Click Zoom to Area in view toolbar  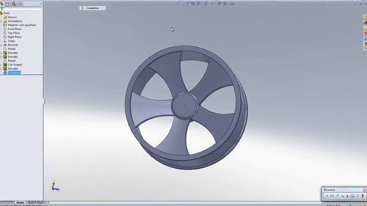(x=182, y=4)
